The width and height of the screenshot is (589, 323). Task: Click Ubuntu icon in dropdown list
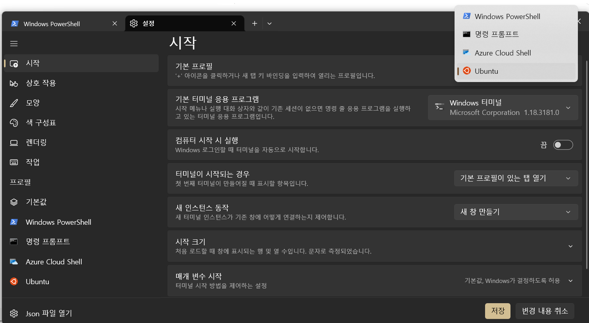pyautogui.click(x=467, y=71)
